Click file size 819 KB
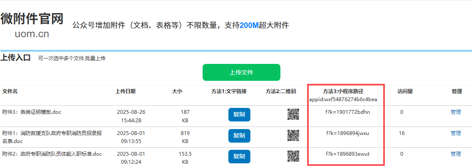Image resolution: width=472 pixels, height=168 pixels. (185, 137)
